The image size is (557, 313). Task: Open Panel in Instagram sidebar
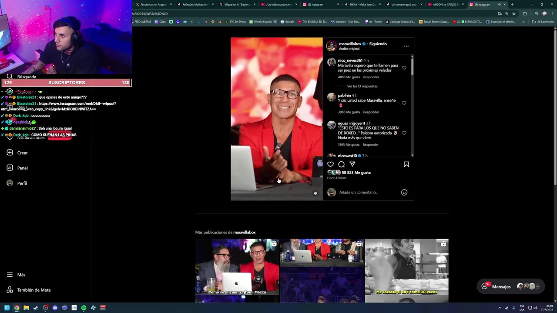[17, 168]
